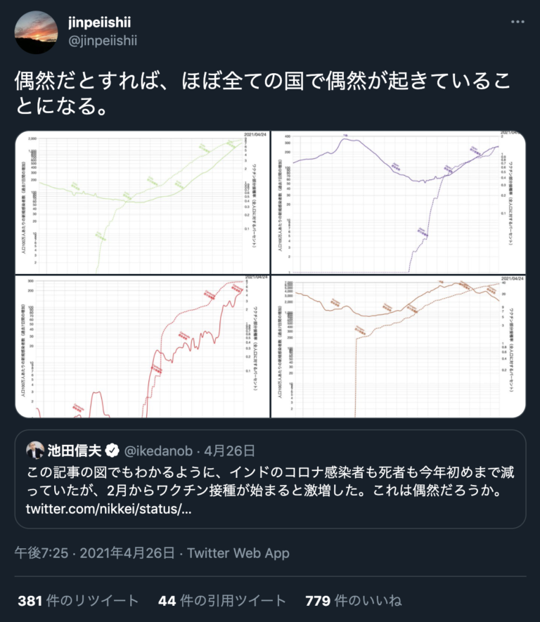Click the 池田信夫 author name
The image size is (540, 622).
pos(75,451)
